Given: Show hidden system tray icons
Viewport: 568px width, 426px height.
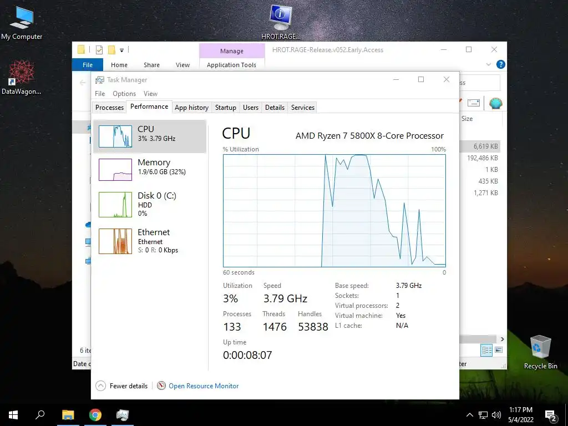Looking at the screenshot, I should point(469,415).
